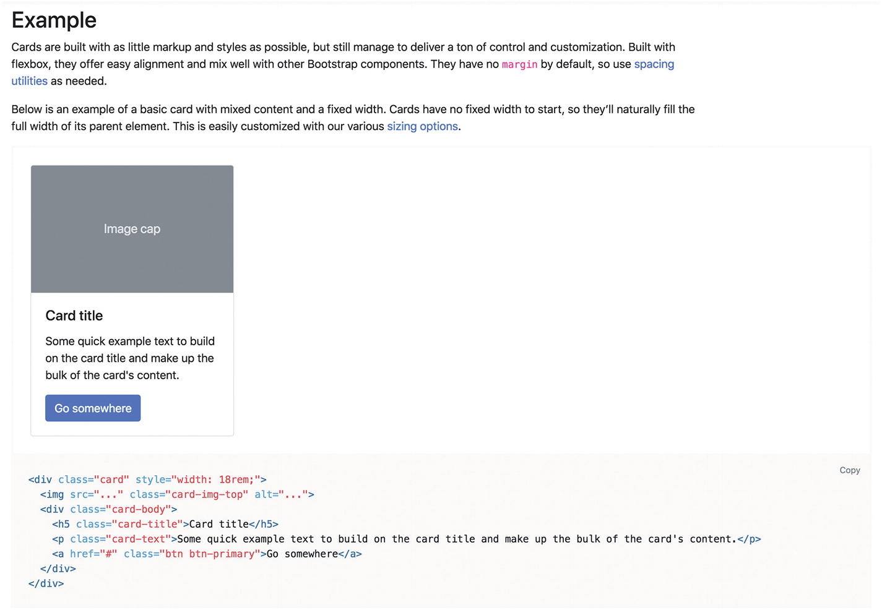Screen dimensions: 882x610
Task: Click the Go somewhere button
Action: 93,408
